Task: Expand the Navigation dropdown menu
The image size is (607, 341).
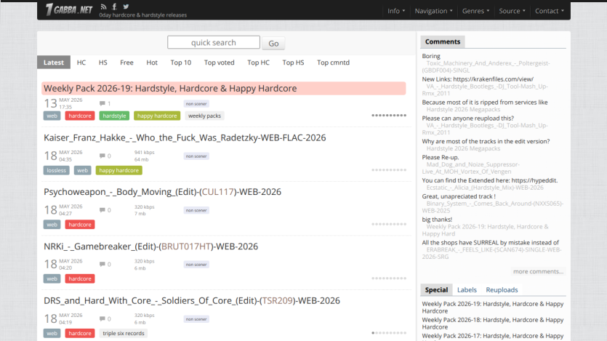Action: click(x=433, y=11)
